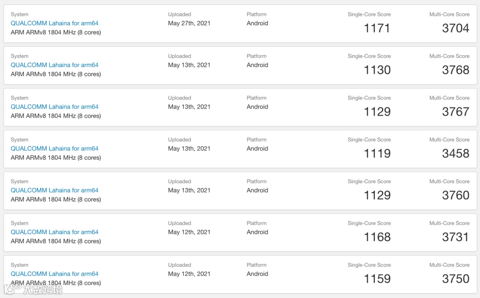Click Android platform in first result
Image resolution: width=480 pixels, height=298 pixels.
(x=257, y=23)
